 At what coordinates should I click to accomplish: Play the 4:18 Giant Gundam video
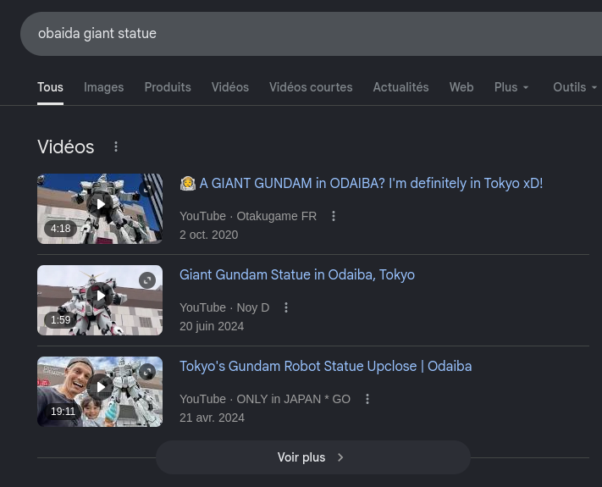(101, 204)
